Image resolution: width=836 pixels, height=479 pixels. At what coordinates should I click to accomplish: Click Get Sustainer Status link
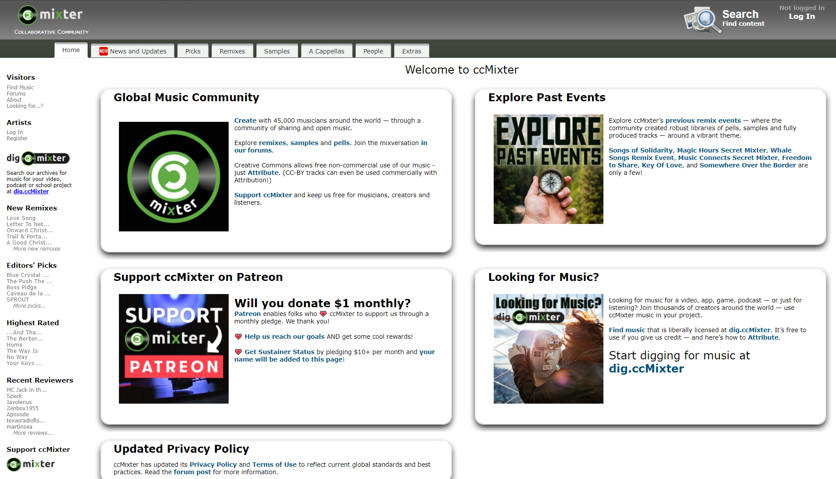tap(280, 352)
